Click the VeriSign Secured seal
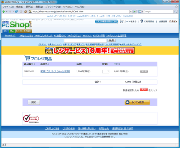The image size is (180, 148). coord(31,118)
